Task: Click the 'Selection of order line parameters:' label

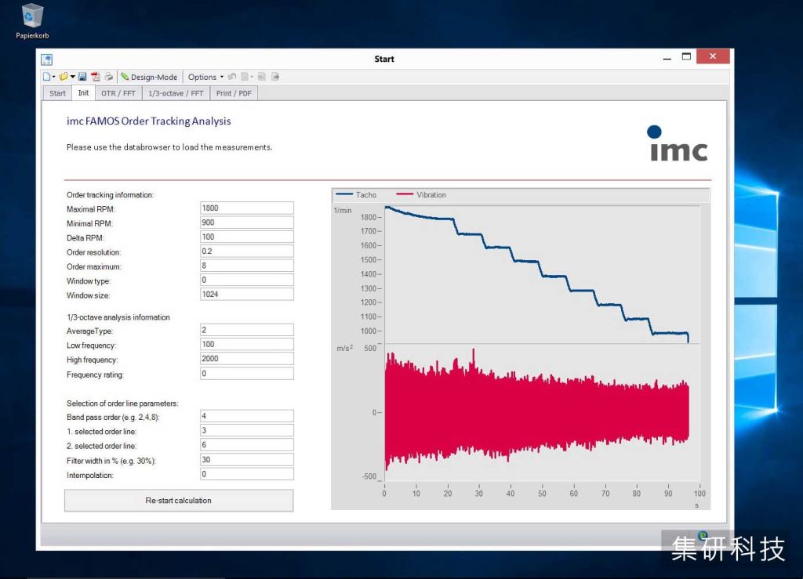Action: [x=122, y=403]
